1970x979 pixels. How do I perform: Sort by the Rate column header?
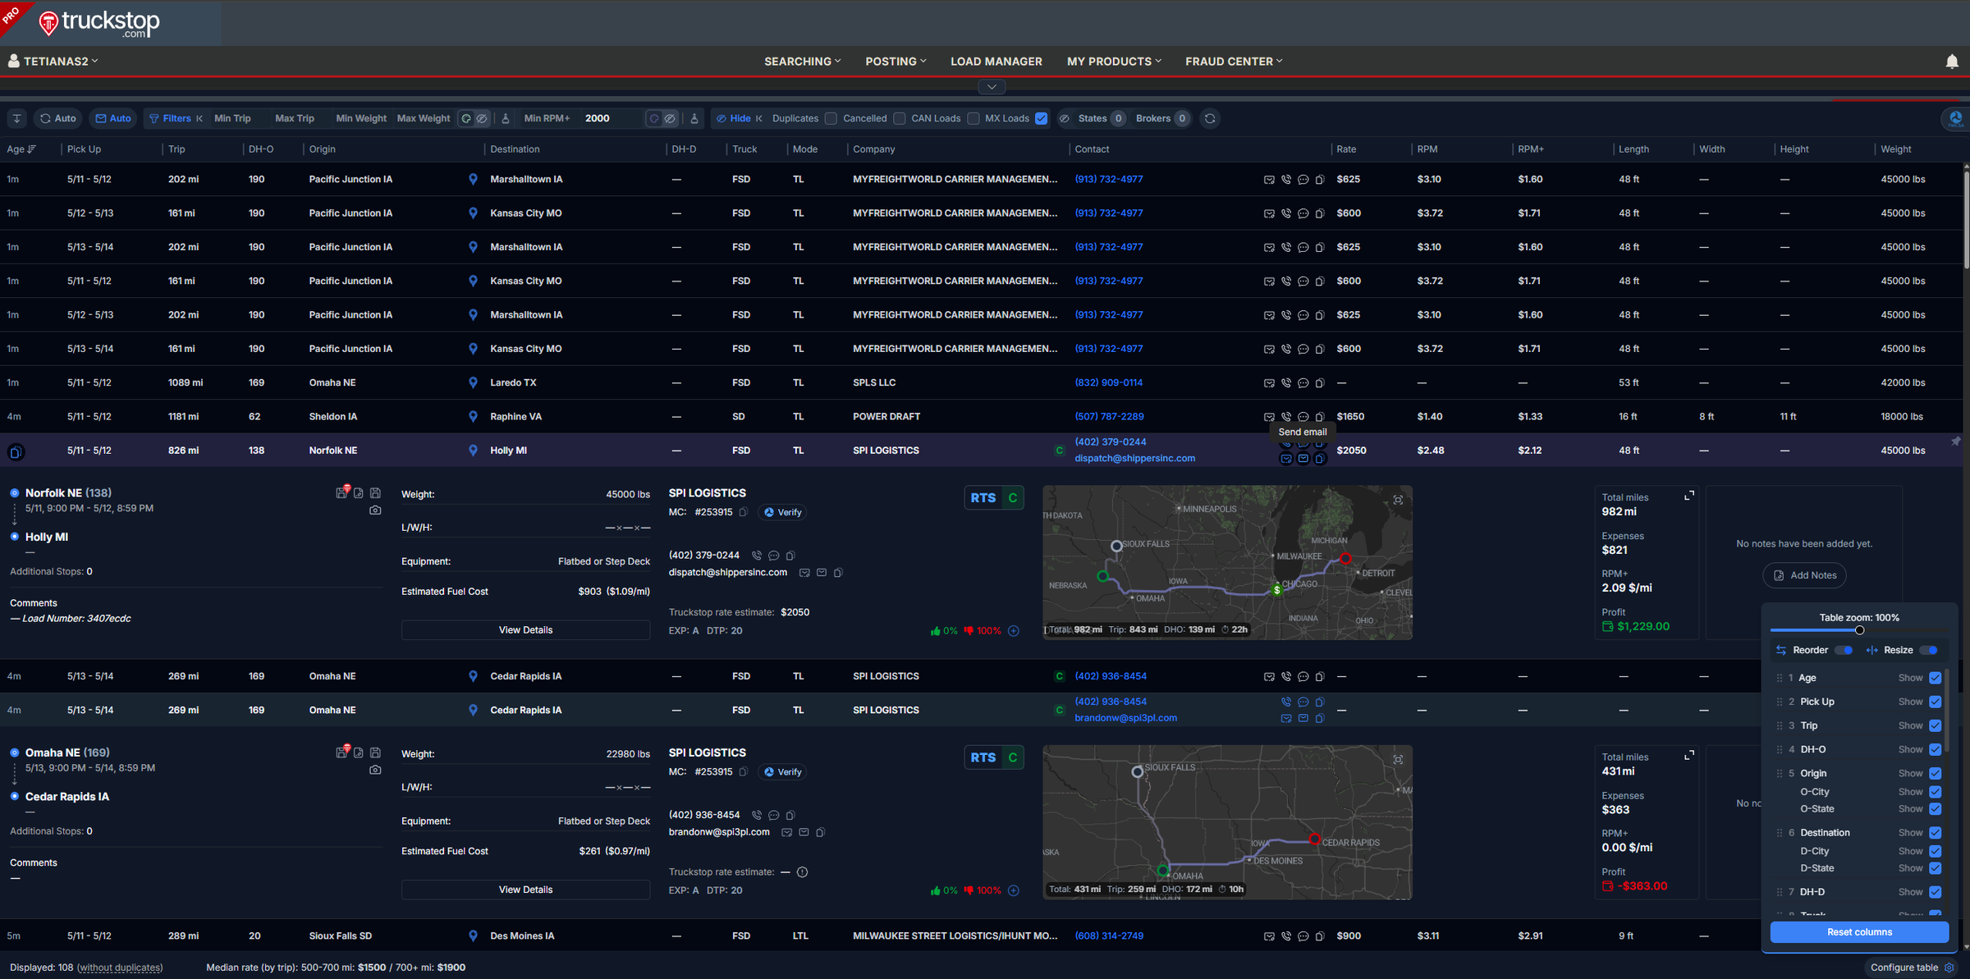click(x=1346, y=149)
